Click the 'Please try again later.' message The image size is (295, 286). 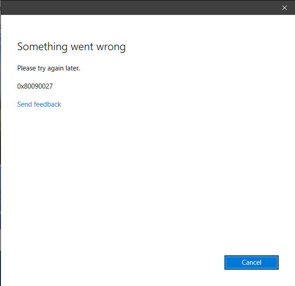[49, 68]
